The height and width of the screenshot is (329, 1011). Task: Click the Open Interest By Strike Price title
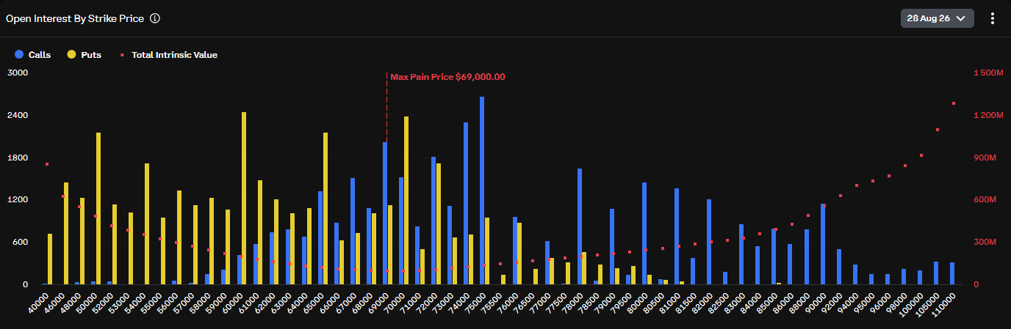point(74,18)
